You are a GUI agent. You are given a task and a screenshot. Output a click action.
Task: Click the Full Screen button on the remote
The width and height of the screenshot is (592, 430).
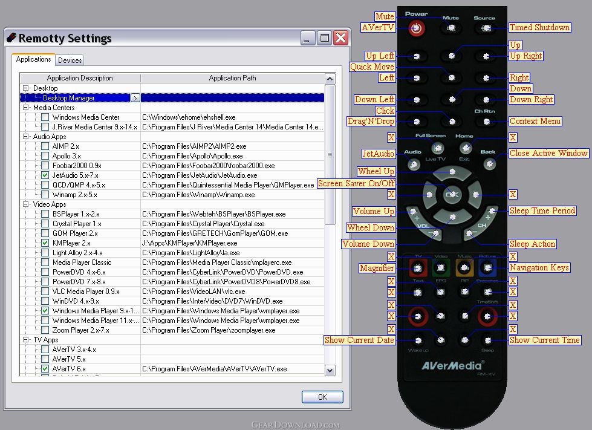pos(437,148)
